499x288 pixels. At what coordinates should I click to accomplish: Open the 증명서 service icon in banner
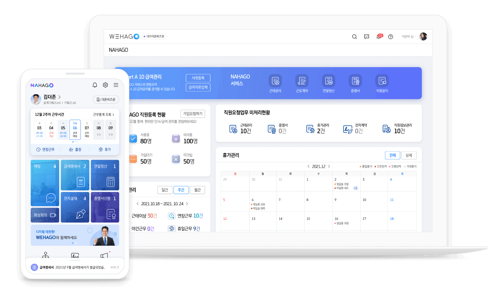click(x=355, y=81)
